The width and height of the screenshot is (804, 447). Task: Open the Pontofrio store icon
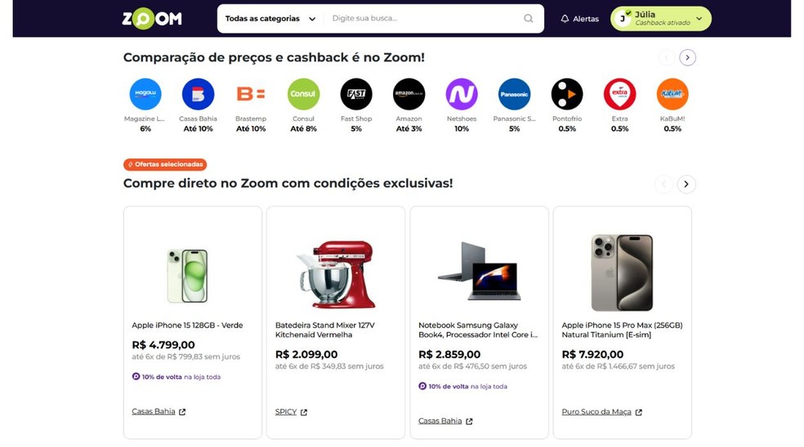[x=567, y=95]
